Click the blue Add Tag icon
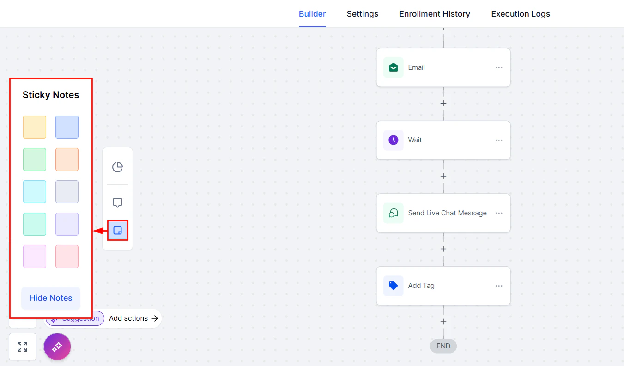 [393, 286]
